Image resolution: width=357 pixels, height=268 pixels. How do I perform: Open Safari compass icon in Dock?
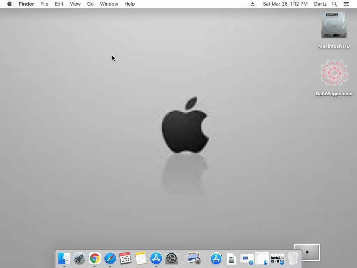(110, 259)
